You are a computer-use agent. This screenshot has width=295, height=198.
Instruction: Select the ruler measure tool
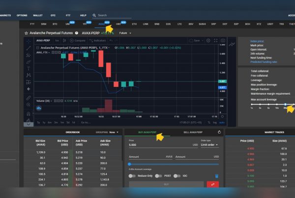(x=29, y=98)
